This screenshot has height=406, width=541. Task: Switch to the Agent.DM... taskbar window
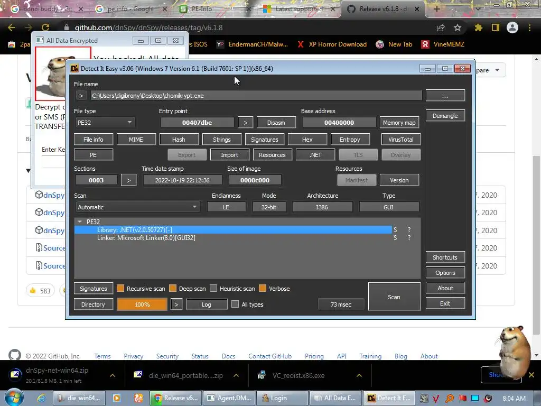tap(229, 398)
